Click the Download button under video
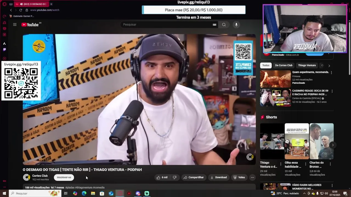Viewport: 351px width, 197px height. point(219,177)
